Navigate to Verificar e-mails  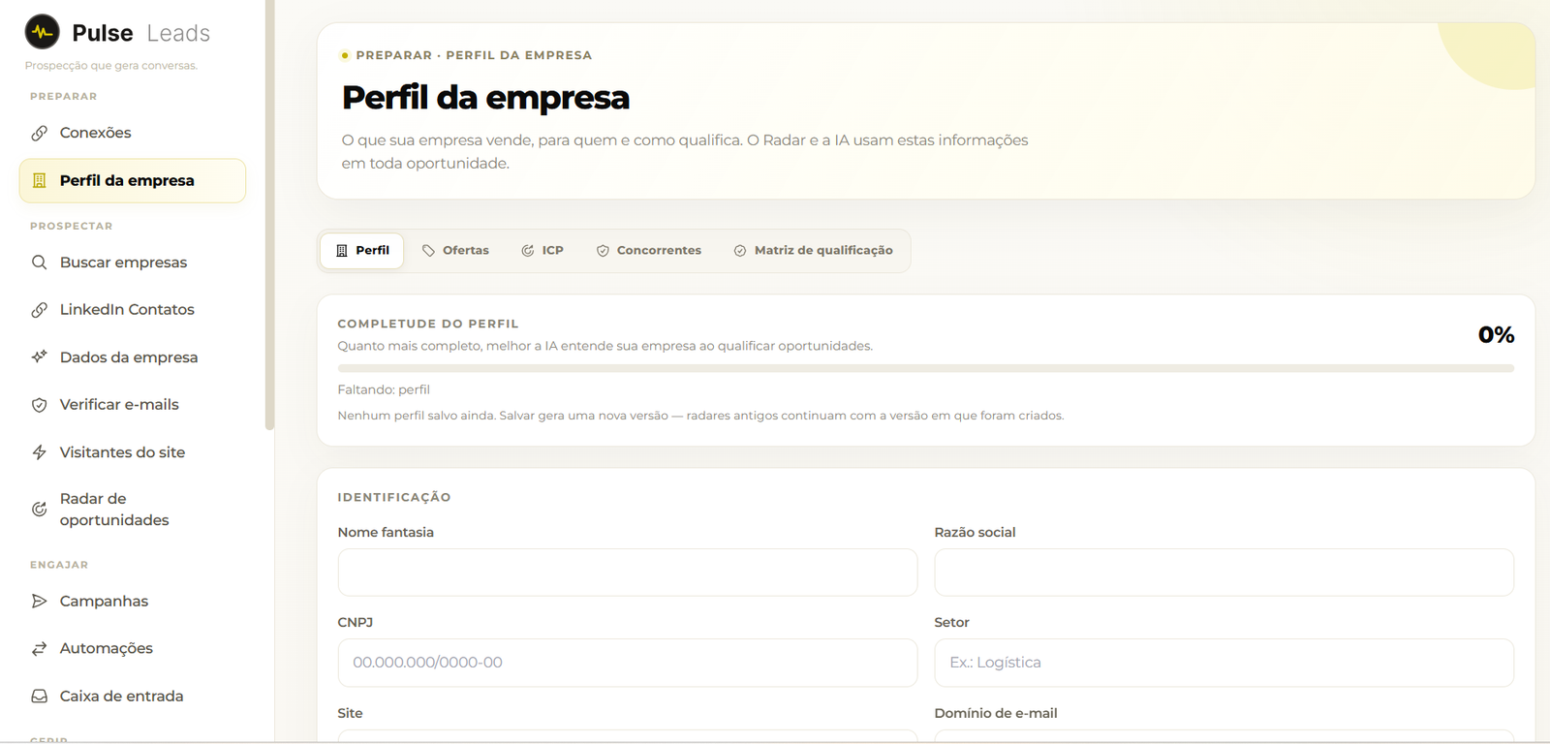coord(133,405)
